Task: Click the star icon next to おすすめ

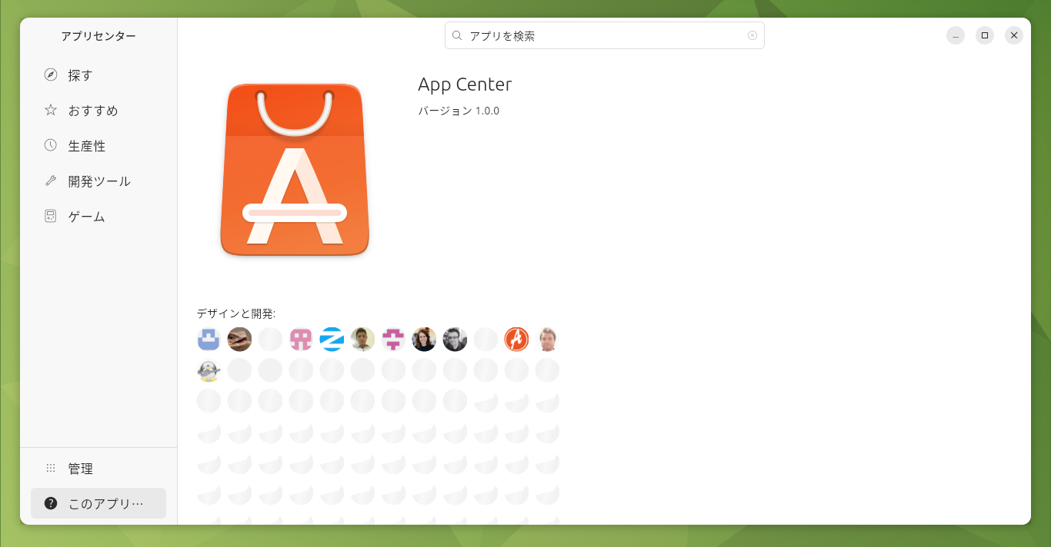Action: [50, 110]
